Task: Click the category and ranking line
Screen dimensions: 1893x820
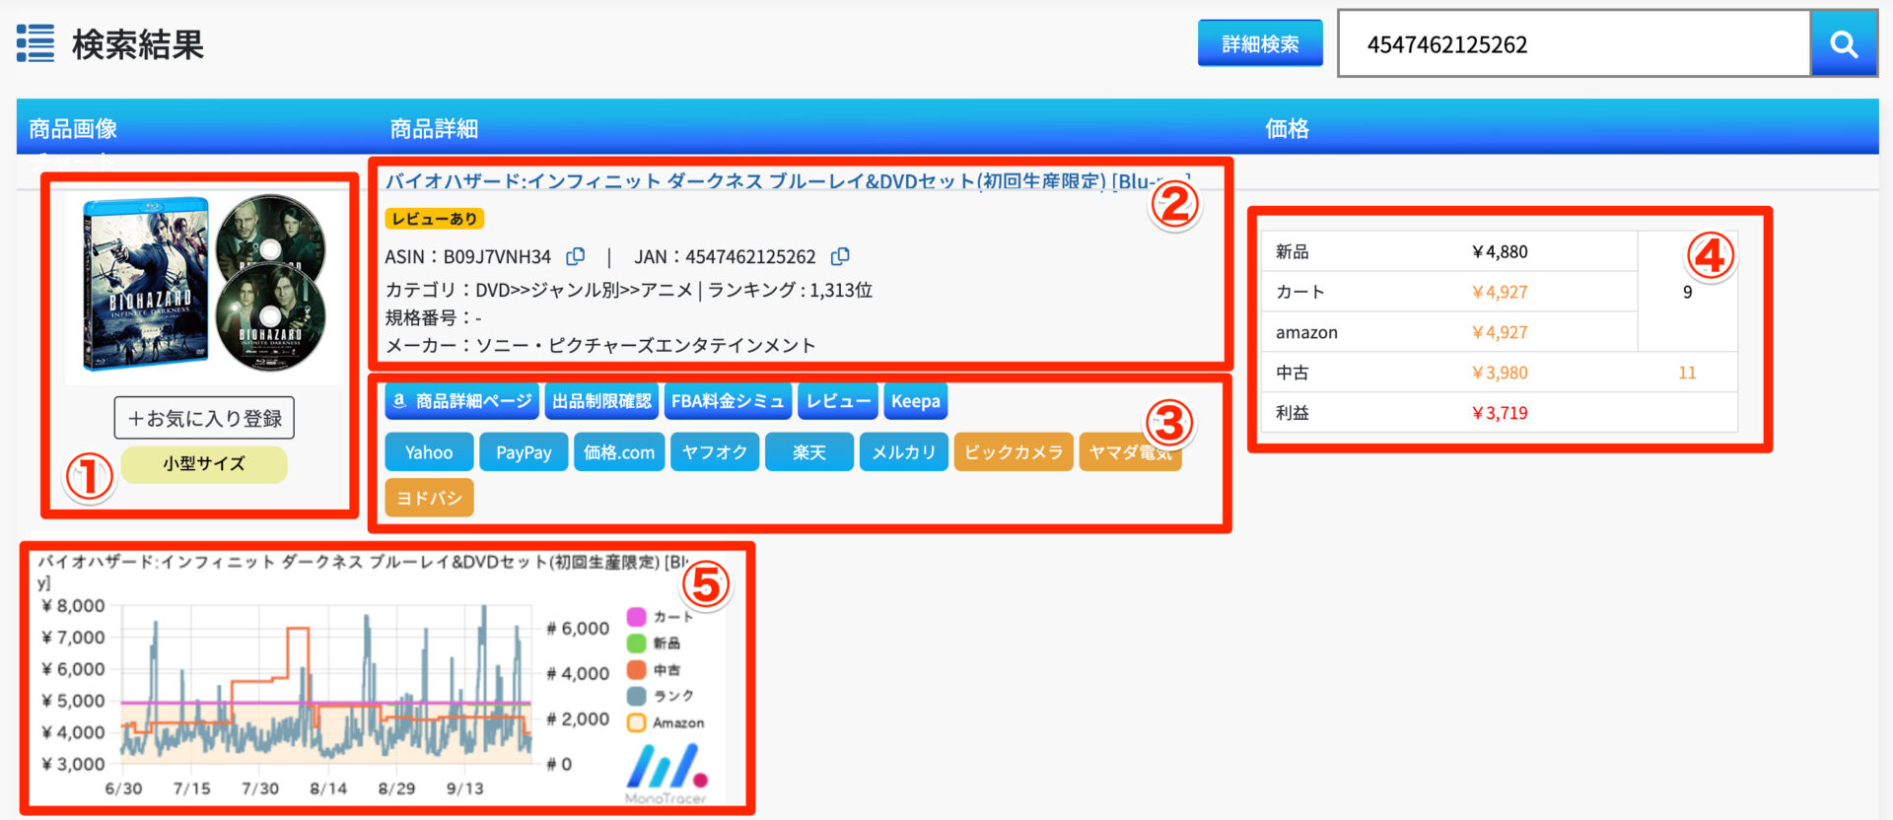Action: point(628,290)
